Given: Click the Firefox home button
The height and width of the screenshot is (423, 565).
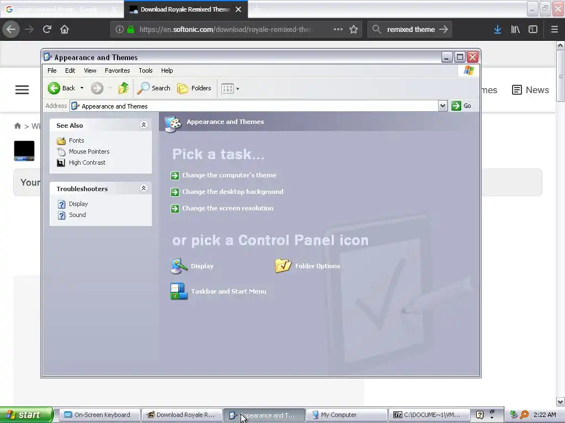Looking at the screenshot, I should [65, 29].
